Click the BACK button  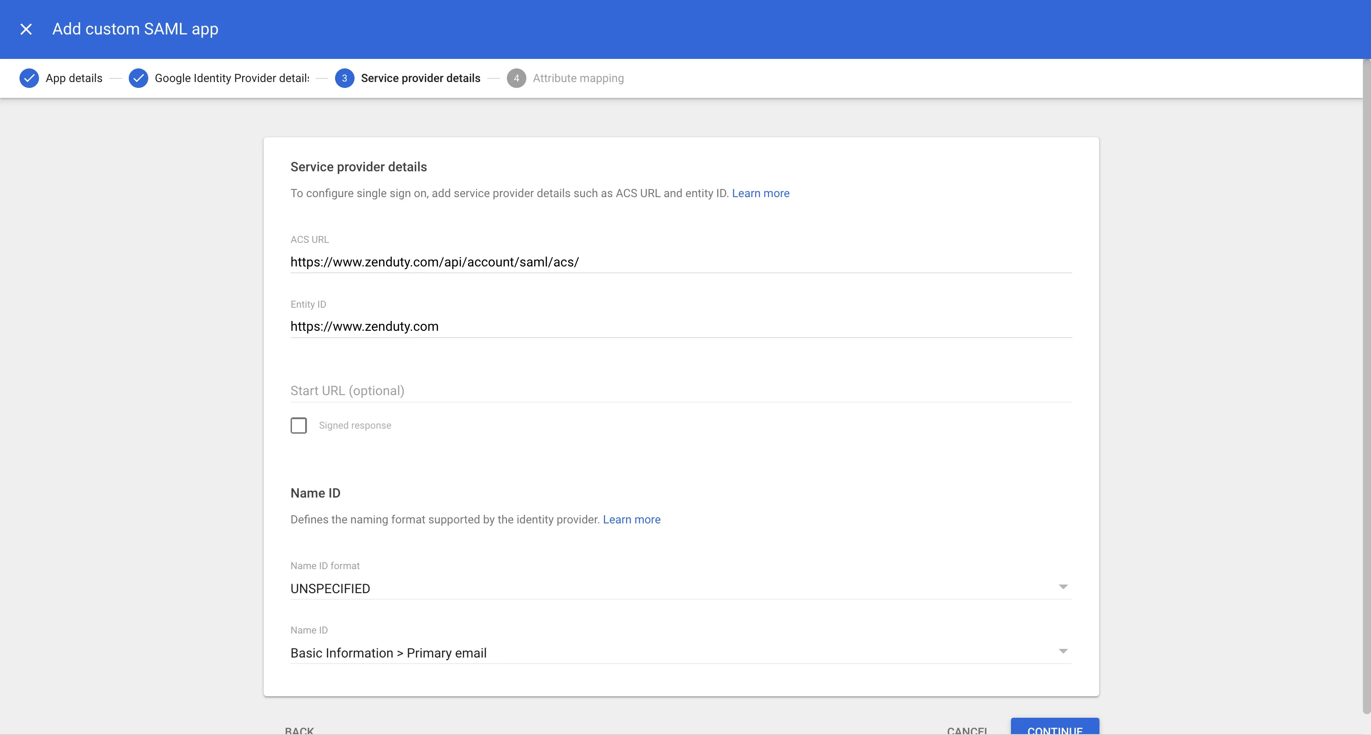point(299,730)
